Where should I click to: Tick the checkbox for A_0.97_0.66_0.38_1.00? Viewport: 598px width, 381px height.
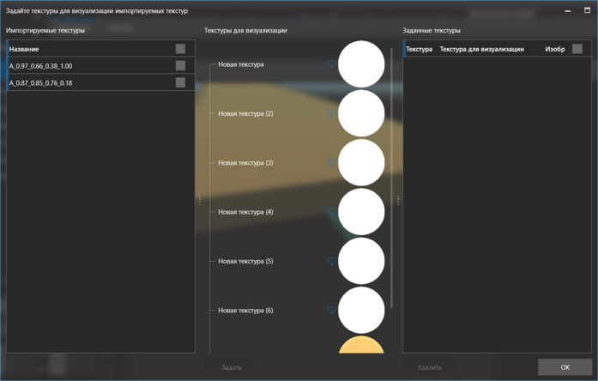click(180, 65)
